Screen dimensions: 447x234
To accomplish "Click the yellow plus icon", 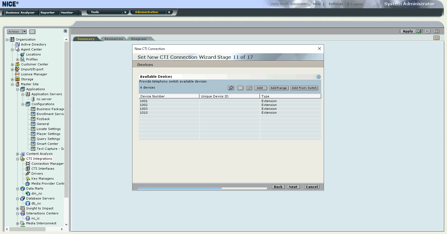I will (436, 38).
